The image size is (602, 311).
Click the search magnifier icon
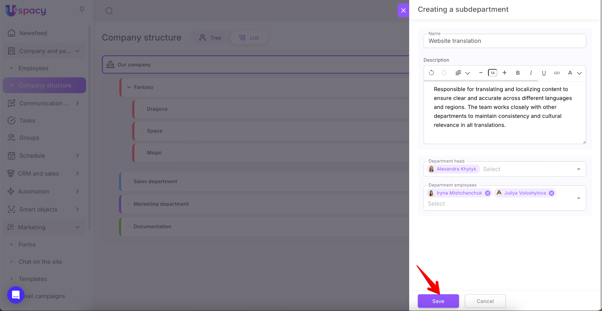(109, 11)
